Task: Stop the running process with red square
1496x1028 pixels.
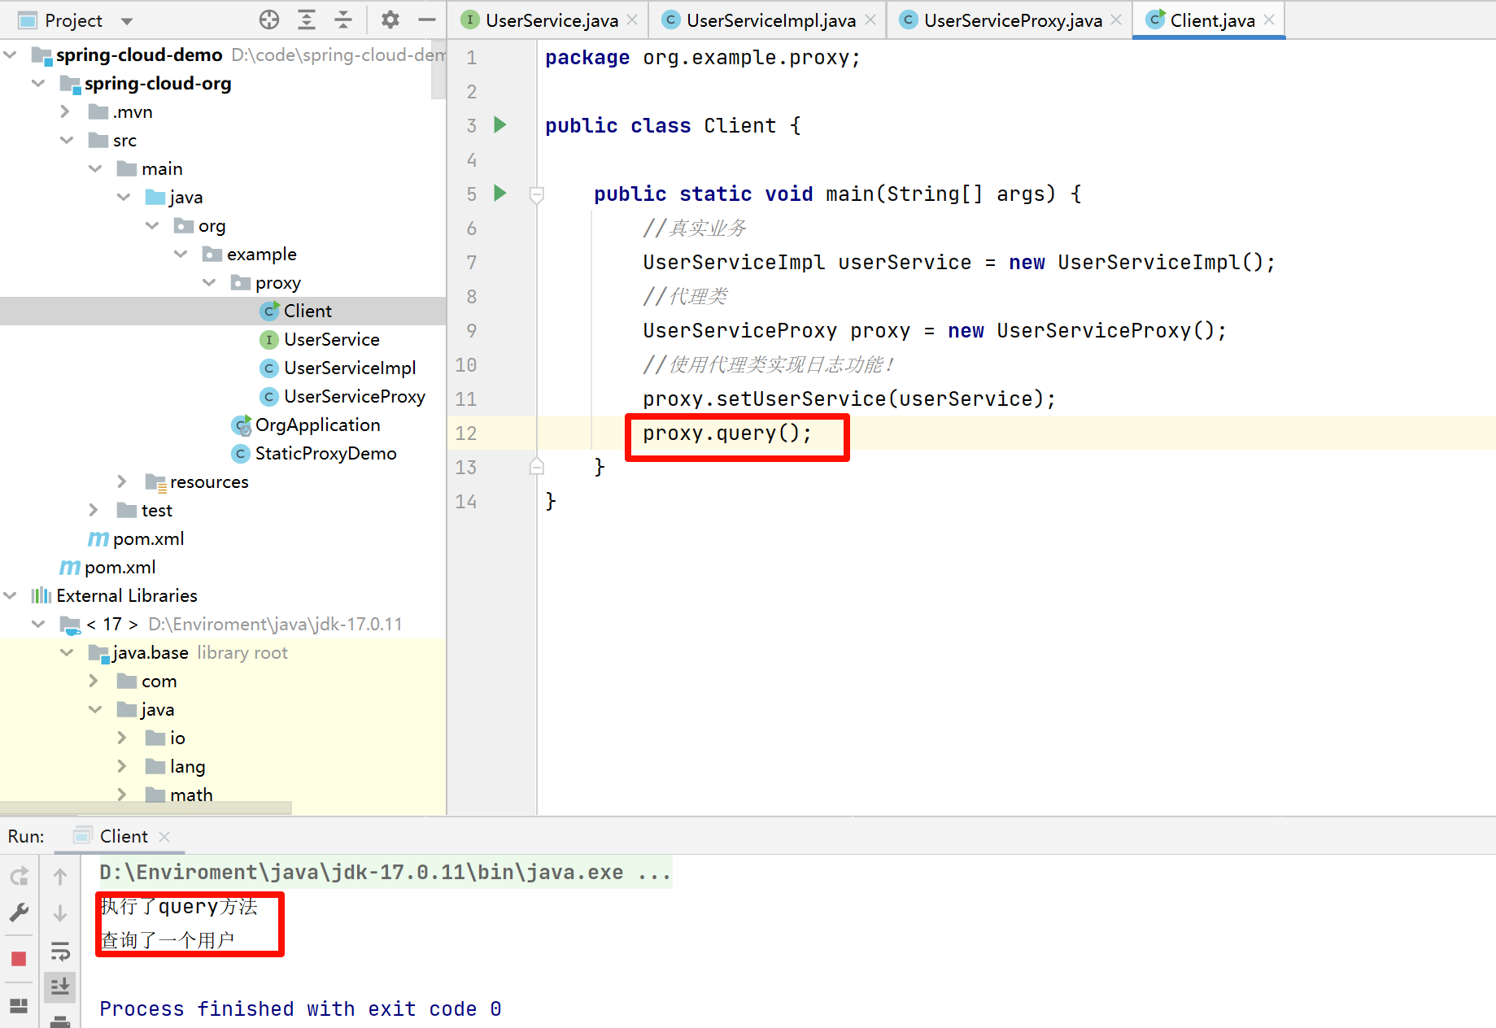Action: tap(19, 958)
